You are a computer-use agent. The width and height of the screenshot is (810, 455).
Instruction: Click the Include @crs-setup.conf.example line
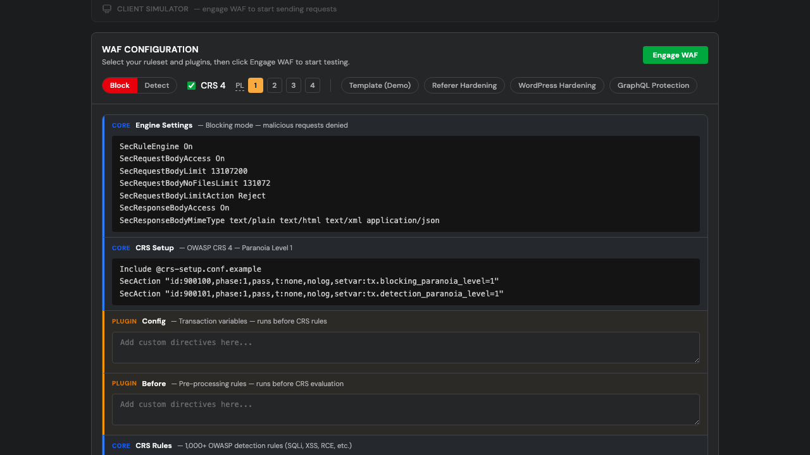[x=190, y=269]
